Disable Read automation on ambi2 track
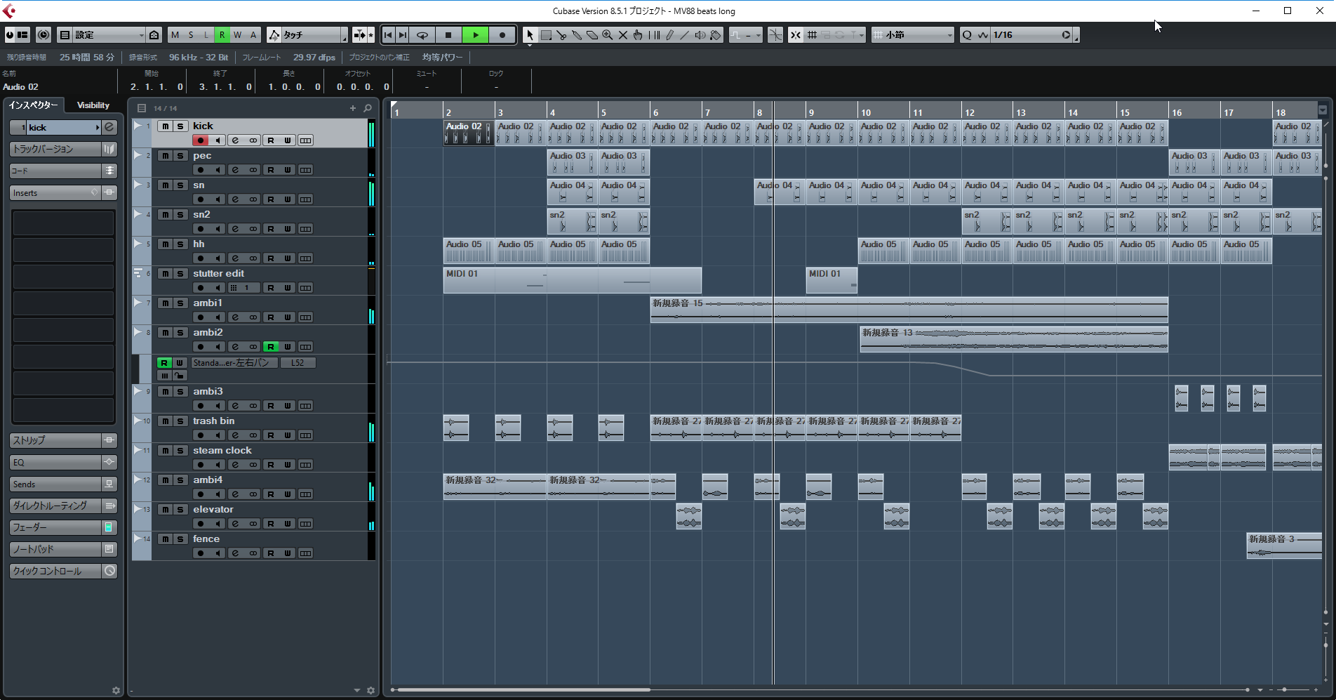1336x700 pixels. click(x=271, y=347)
